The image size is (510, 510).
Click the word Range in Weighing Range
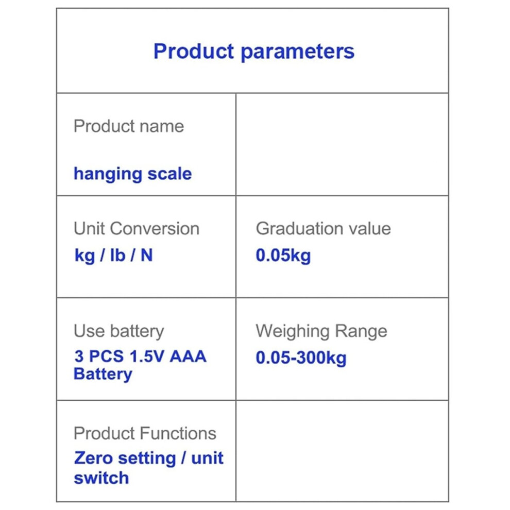pos(361,331)
